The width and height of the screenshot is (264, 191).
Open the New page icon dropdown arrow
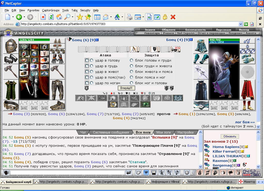click(13, 17)
